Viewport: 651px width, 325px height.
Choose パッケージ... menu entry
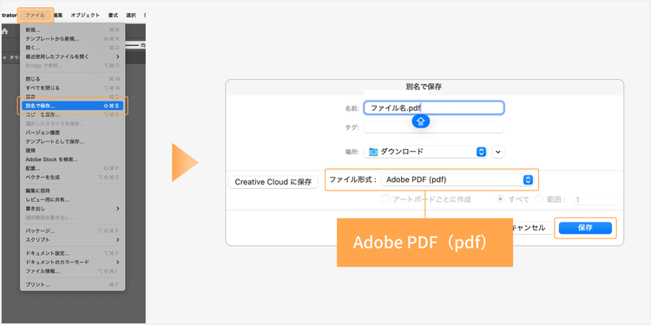click(x=72, y=231)
